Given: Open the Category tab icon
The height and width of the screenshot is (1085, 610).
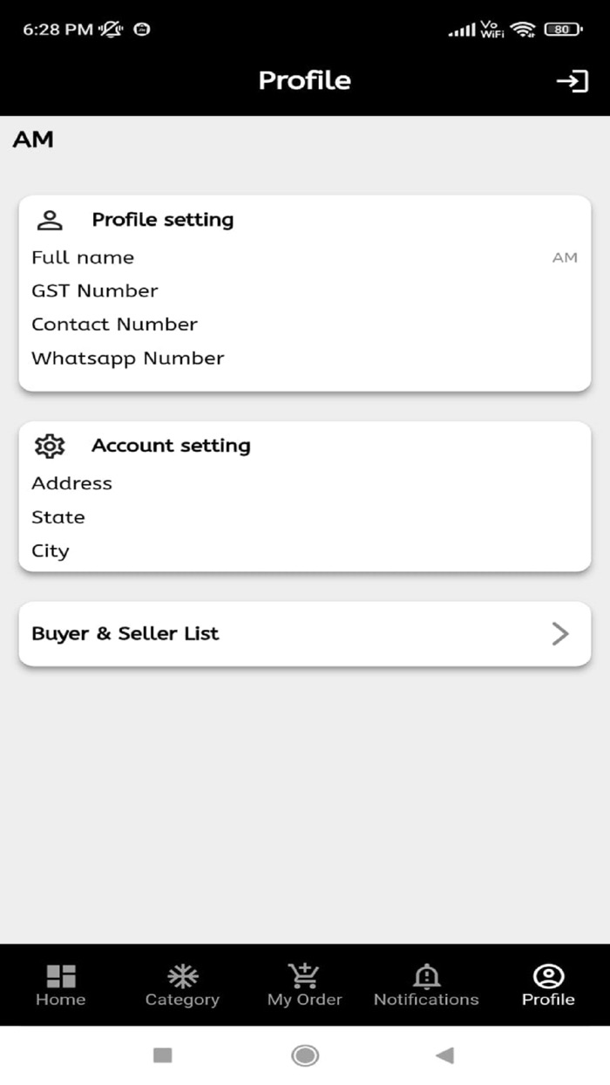Looking at the screenshot, I should 182,977.
